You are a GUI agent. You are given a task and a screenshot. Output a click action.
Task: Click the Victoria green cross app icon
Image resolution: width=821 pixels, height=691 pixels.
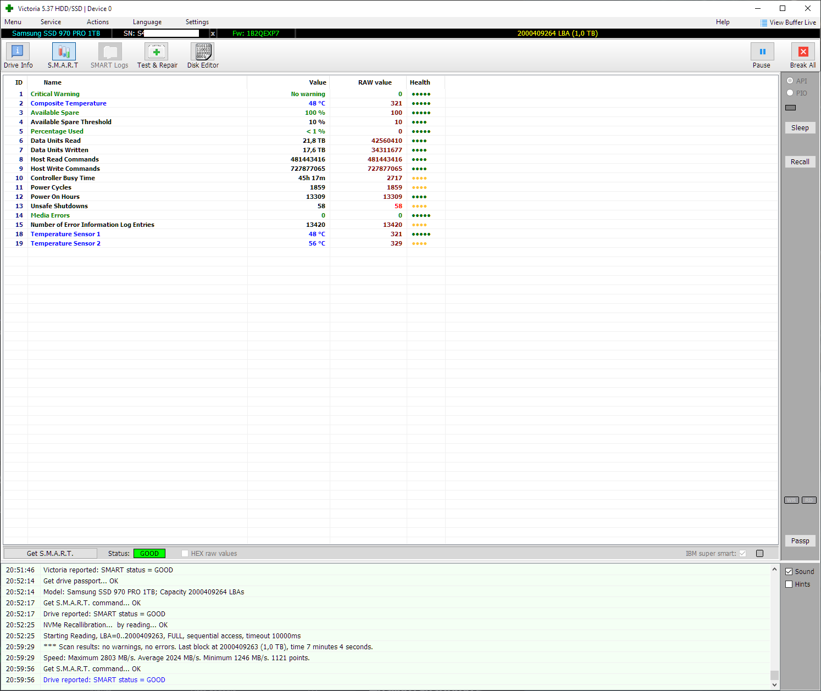click(x=9, y=8)
